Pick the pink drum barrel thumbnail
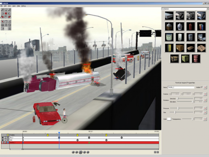The height and width of the screenshot is (157, 209). pyautogui.click(x=196, y=59)
